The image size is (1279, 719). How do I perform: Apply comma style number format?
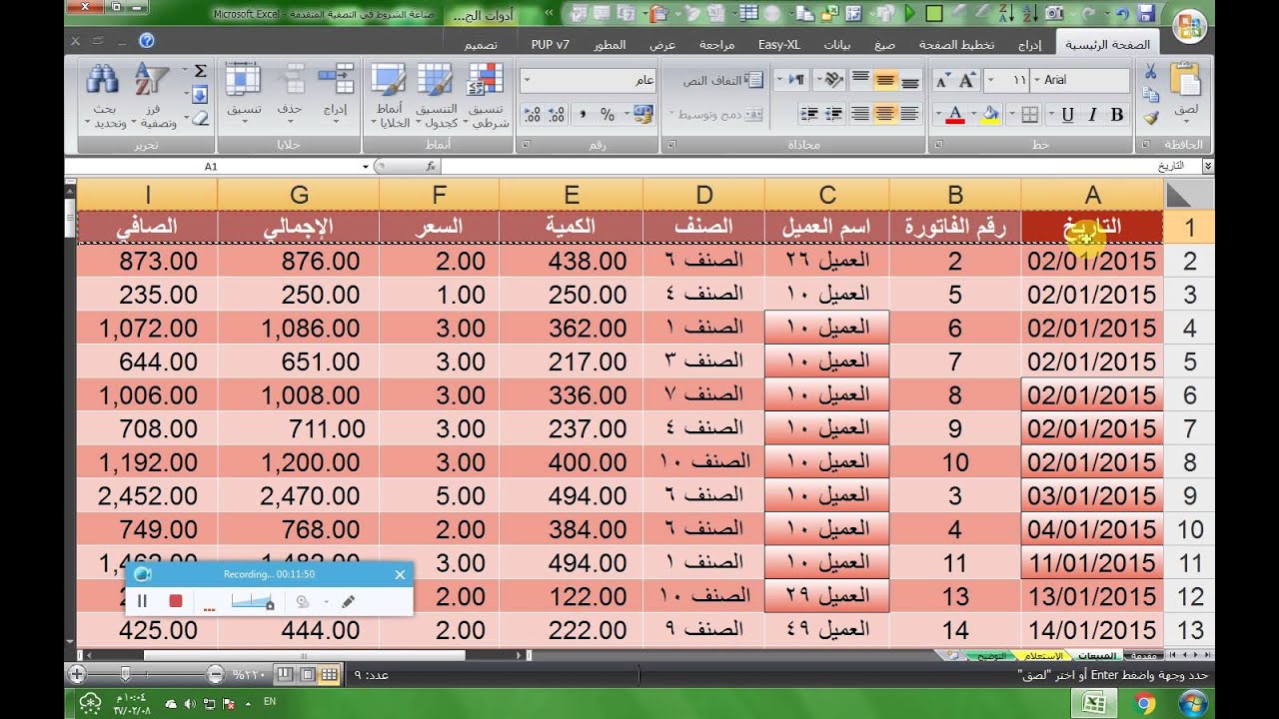[x=583, y=115]
